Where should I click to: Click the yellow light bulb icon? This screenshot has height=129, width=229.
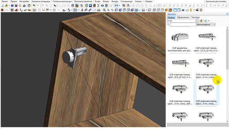[191, 10]
